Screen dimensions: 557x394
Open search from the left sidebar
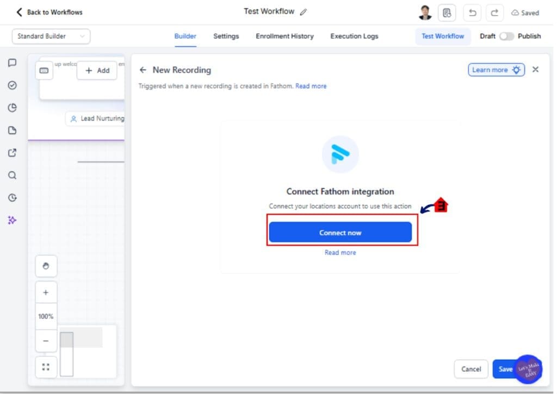pyautogui.click(x=12, y=175)
